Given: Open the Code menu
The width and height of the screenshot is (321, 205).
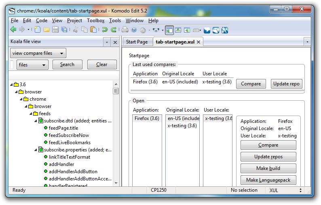Looking at the screenshot, I should click(x=42, y=21).
